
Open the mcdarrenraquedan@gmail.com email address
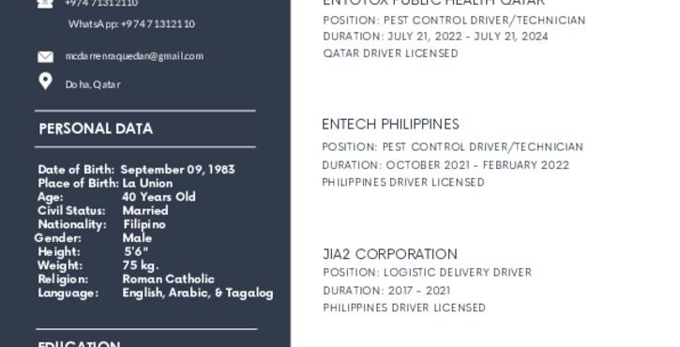(x=134, y=56)
